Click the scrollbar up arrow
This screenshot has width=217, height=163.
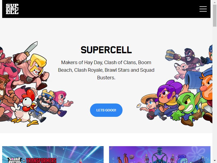pos(215,2)
